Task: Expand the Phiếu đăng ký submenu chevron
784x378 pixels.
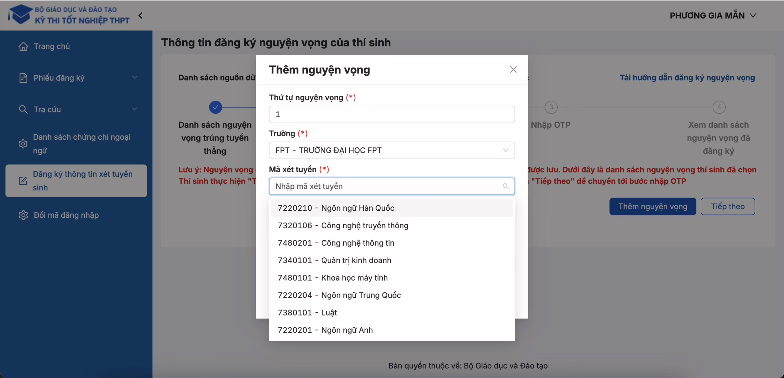Action: pyautogui.click(x=134, y=78)
